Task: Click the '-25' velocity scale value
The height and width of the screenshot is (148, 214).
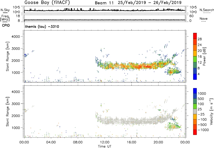Action: tap(201, 114)
